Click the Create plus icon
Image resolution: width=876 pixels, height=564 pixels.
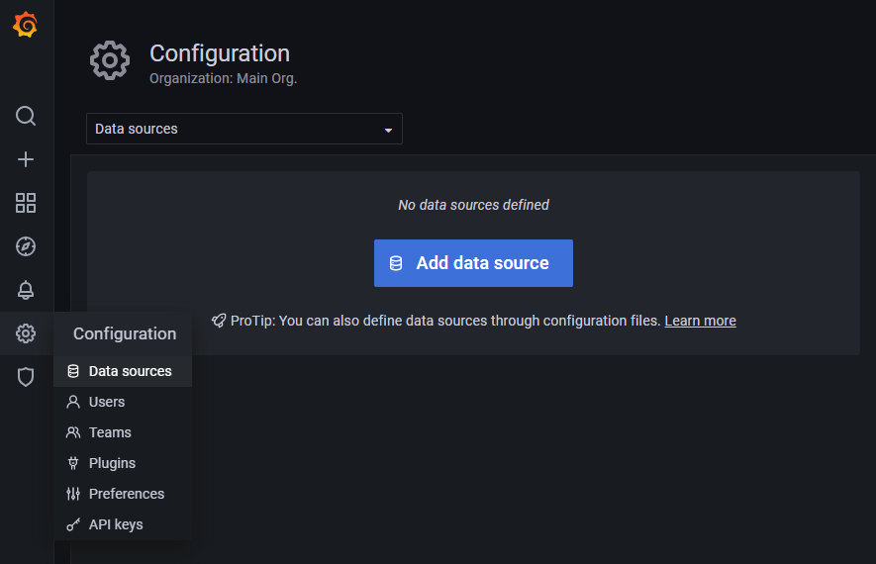[26, 159]
